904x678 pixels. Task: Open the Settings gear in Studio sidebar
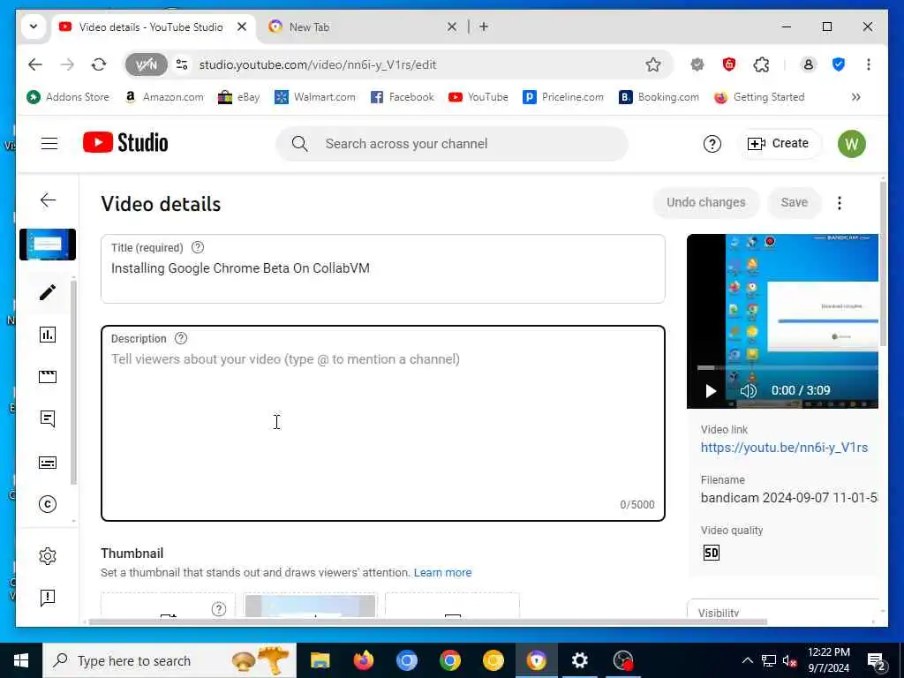pyautogui.click(x=48, y=556)
